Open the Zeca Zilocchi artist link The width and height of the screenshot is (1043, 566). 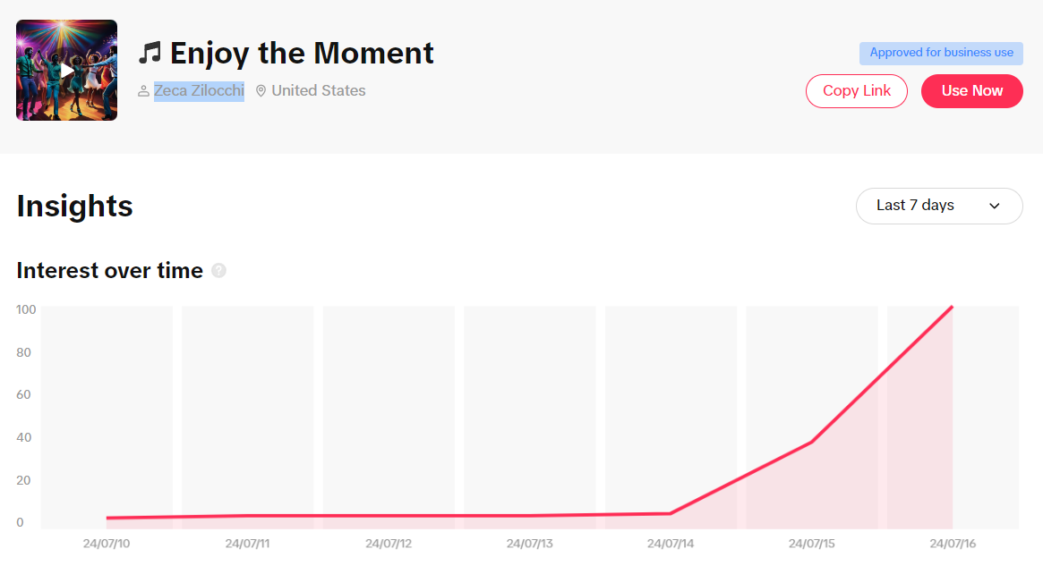pos(199,90)
